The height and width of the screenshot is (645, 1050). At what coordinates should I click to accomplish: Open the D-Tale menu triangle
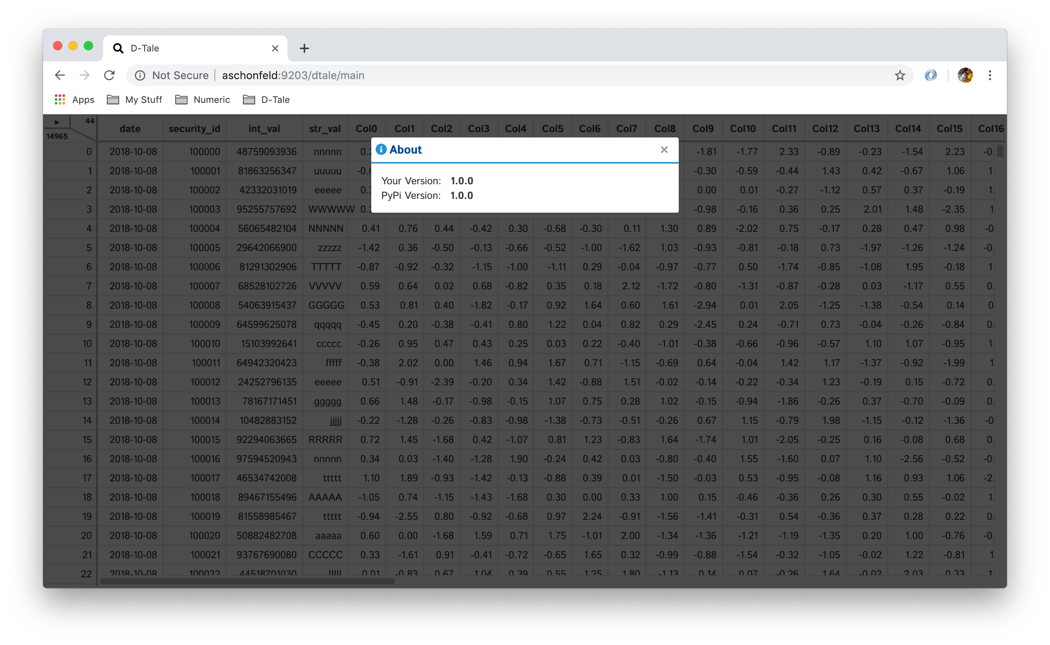[57, 122]
